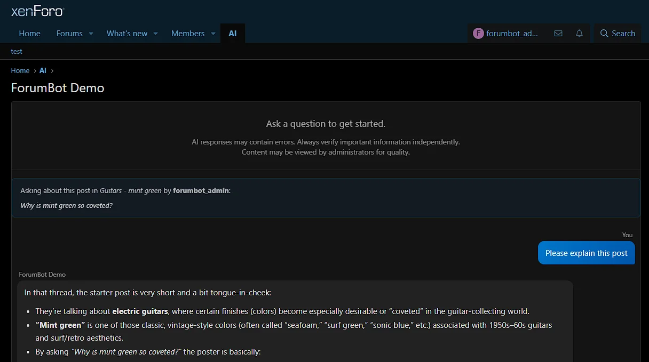Click Members in the navigation bar
This screenshot has height=362, width=649.
(188, 33)
